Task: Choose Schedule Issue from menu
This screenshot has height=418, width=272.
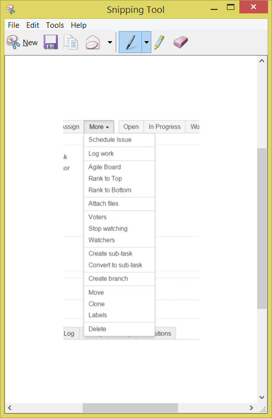Action: [119, 140]
